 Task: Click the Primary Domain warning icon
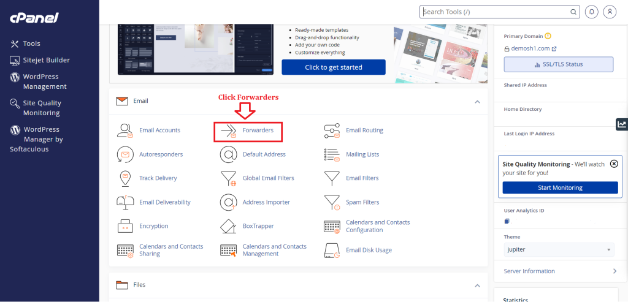coord(548,36)
